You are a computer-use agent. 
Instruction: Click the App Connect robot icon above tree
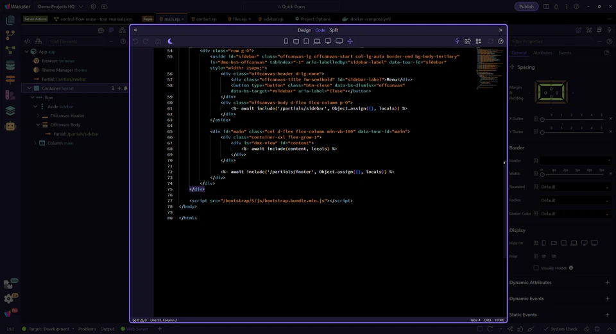(x=101, y=30)
